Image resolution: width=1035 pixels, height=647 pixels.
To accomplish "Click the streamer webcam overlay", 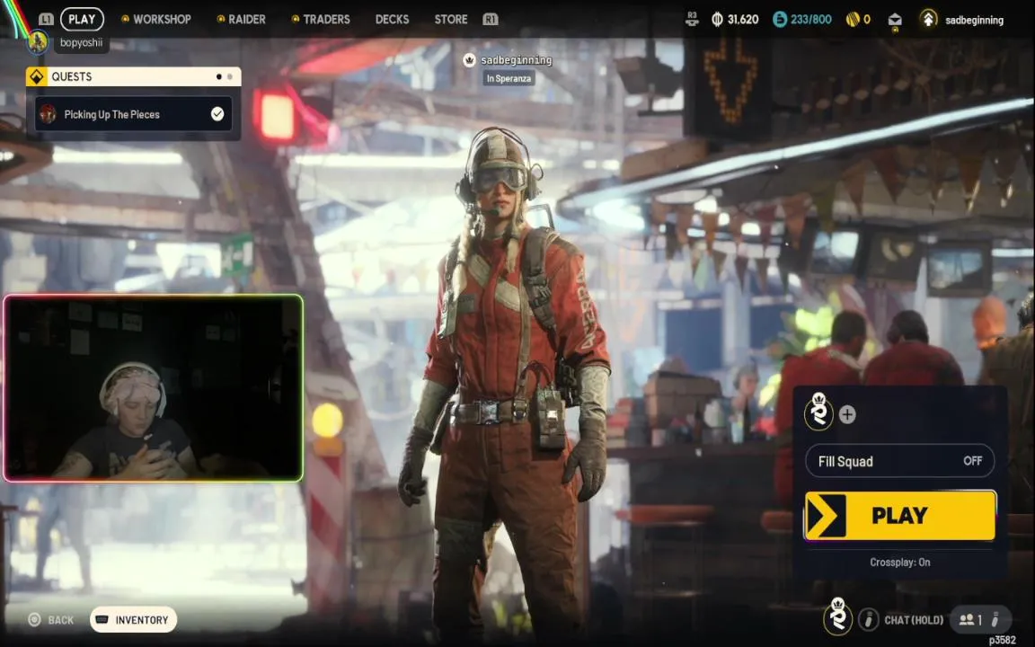I will point(153,388).
